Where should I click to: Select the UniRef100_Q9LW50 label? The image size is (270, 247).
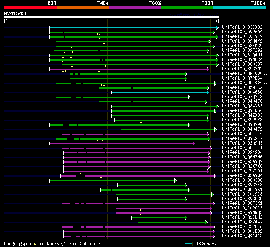[242, 111]
